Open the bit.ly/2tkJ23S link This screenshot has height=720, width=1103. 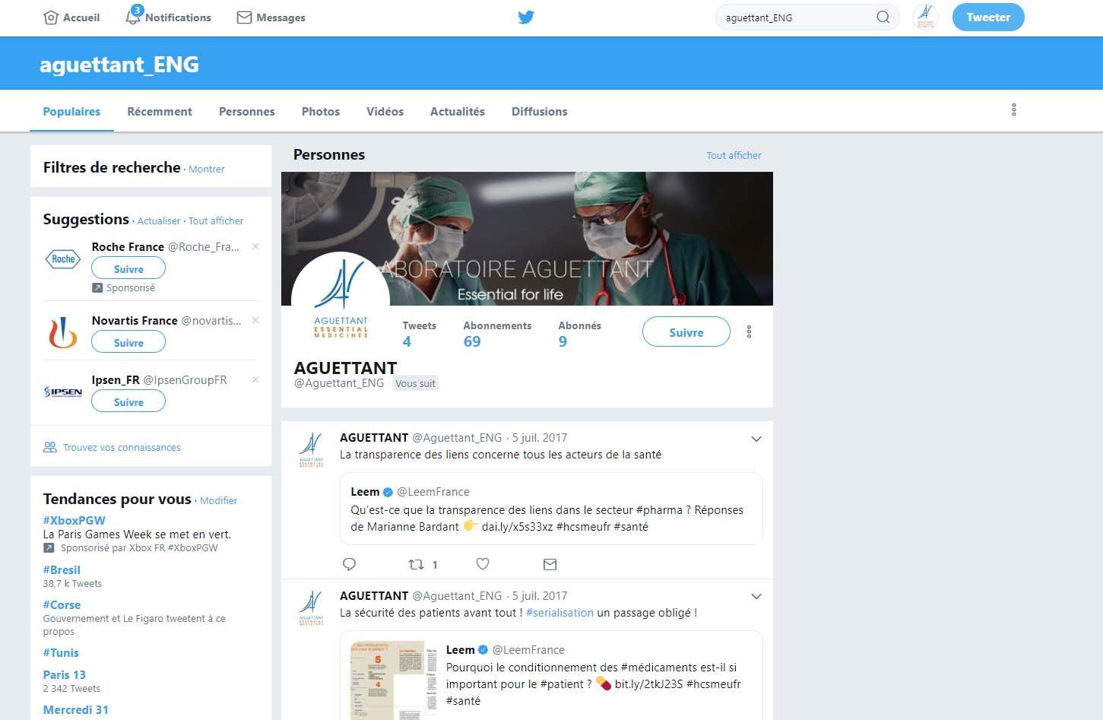[648, 684]
